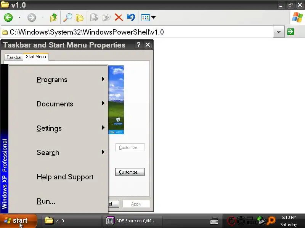Open the Search magnifier in the toolbar
Screen dimensions: 305x228
pos(68,17)
